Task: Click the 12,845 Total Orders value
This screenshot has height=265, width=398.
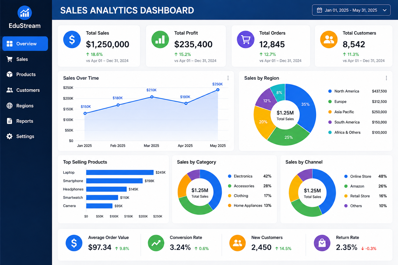Action: (x=272, y=44)
